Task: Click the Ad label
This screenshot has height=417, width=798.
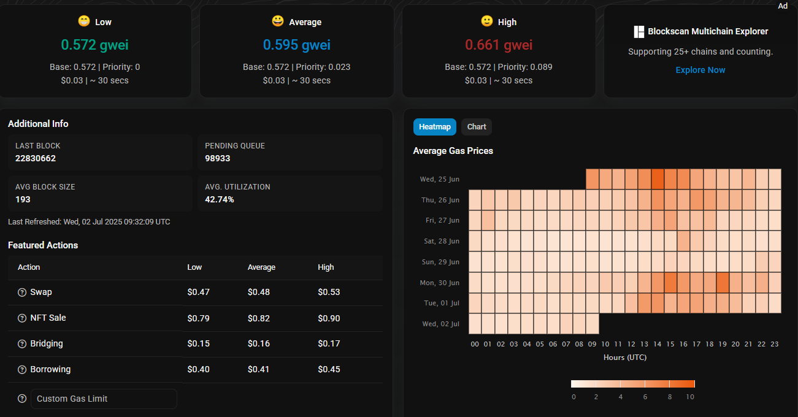Action: (x=783, y=6)
